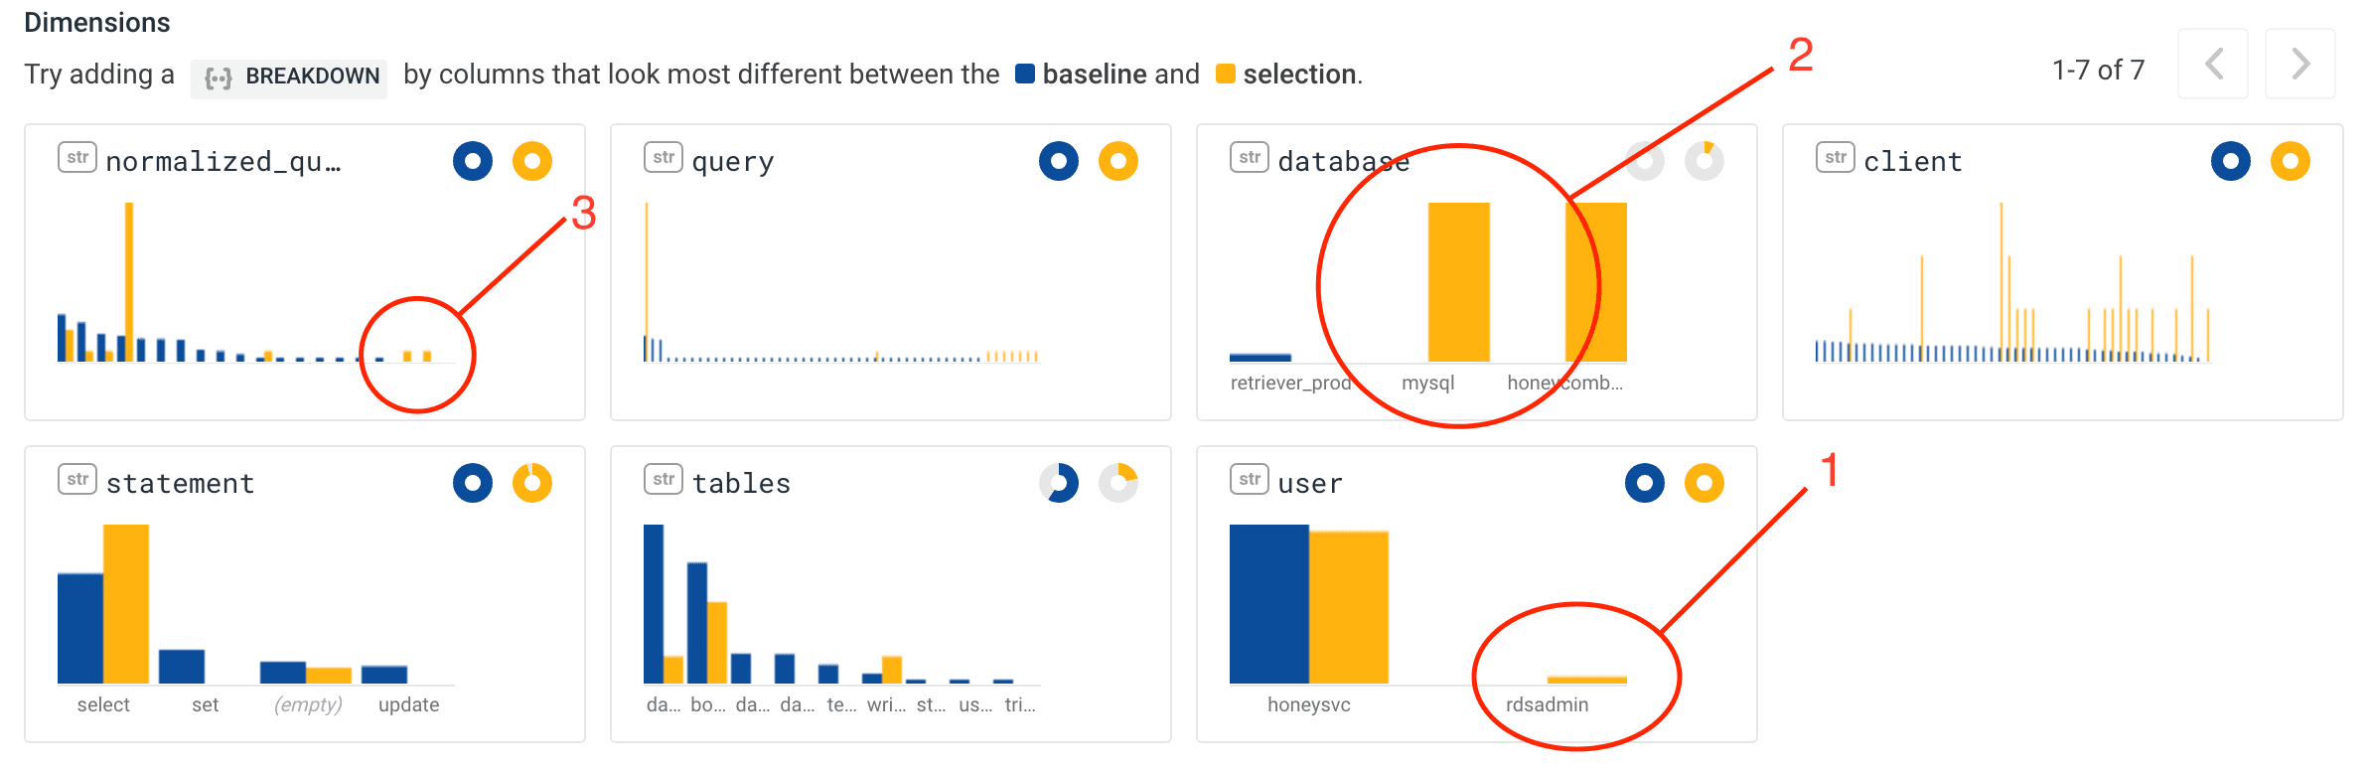Click the orange selection donut on client card
2372x773 pixels.
pos(2291,161)
